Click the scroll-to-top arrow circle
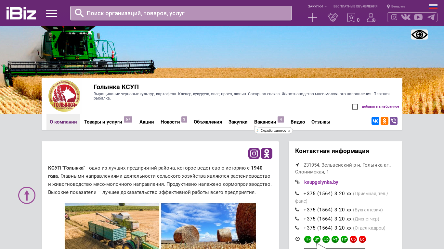Image resolution: width=444 pixels, height=249 pixels. tap(27, 195)
